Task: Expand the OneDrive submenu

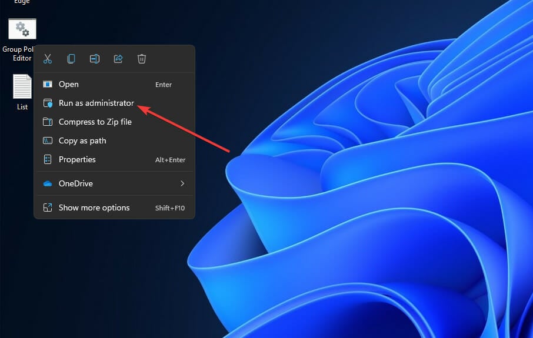Action: tap(115, 183)
